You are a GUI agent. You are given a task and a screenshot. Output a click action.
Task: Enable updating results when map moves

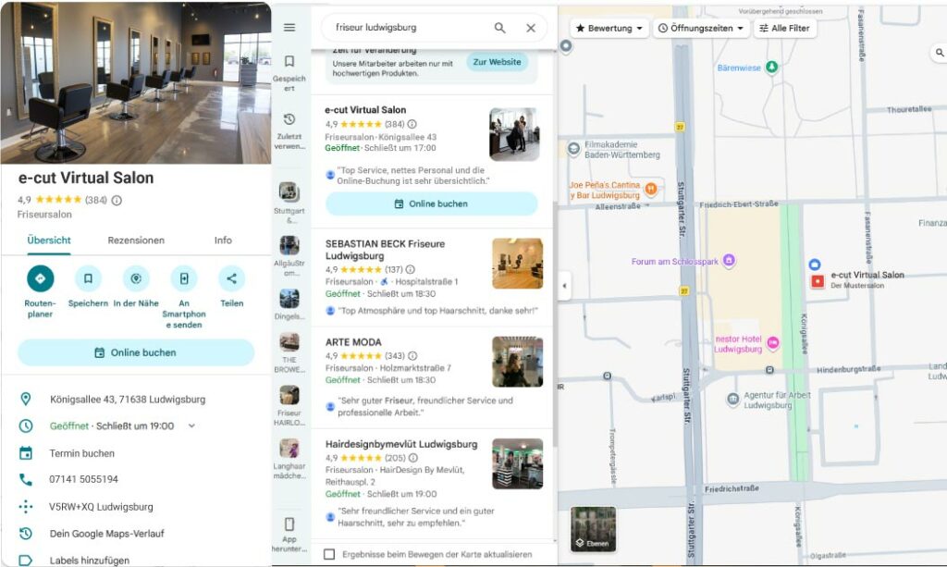pyautogui.click(x=329, y=554)
